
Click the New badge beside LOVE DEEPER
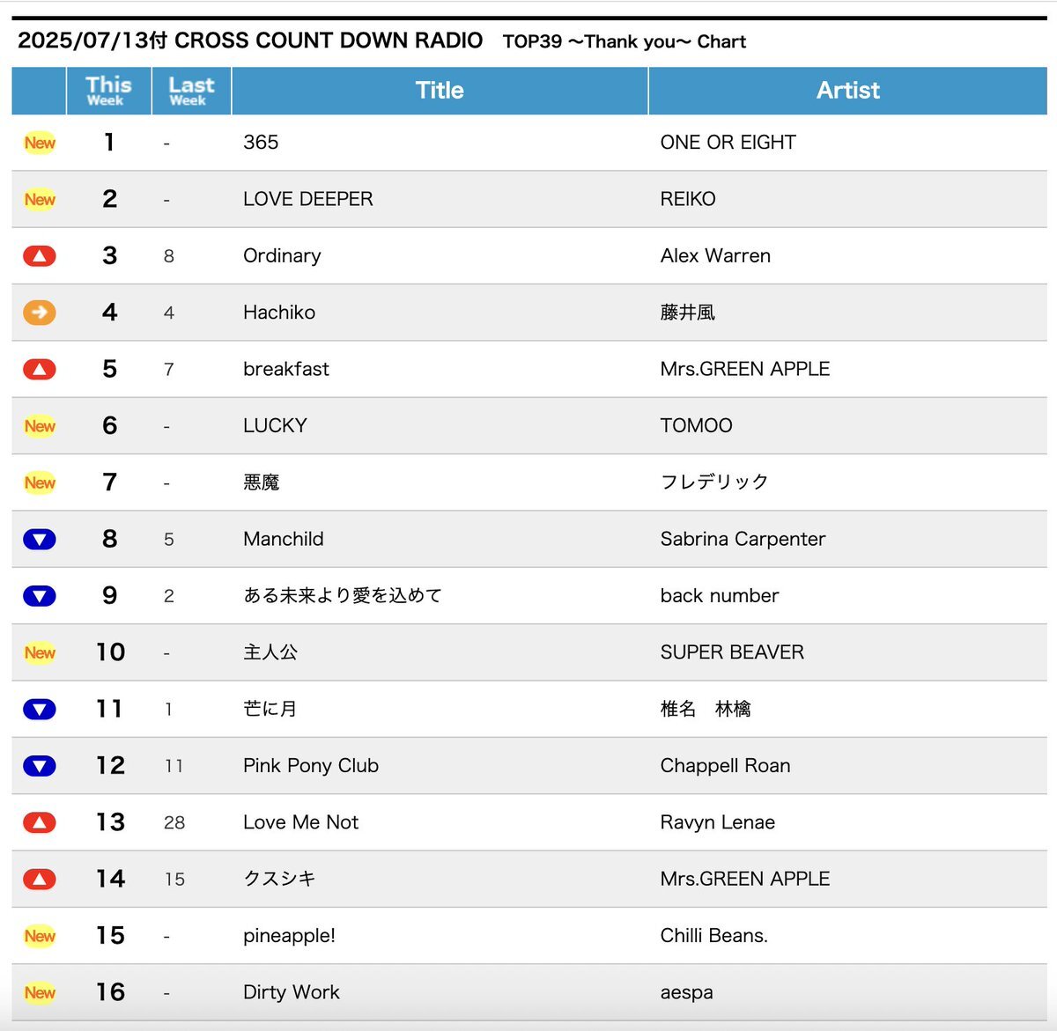[40, 199]
